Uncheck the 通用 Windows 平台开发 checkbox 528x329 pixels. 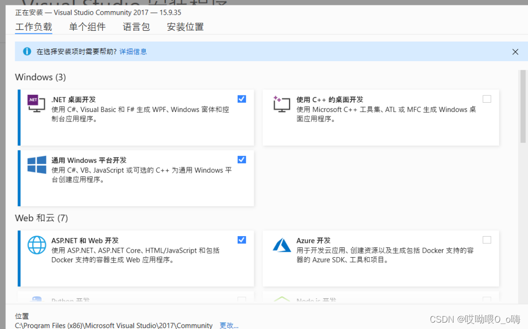click(x=242, y=160)
